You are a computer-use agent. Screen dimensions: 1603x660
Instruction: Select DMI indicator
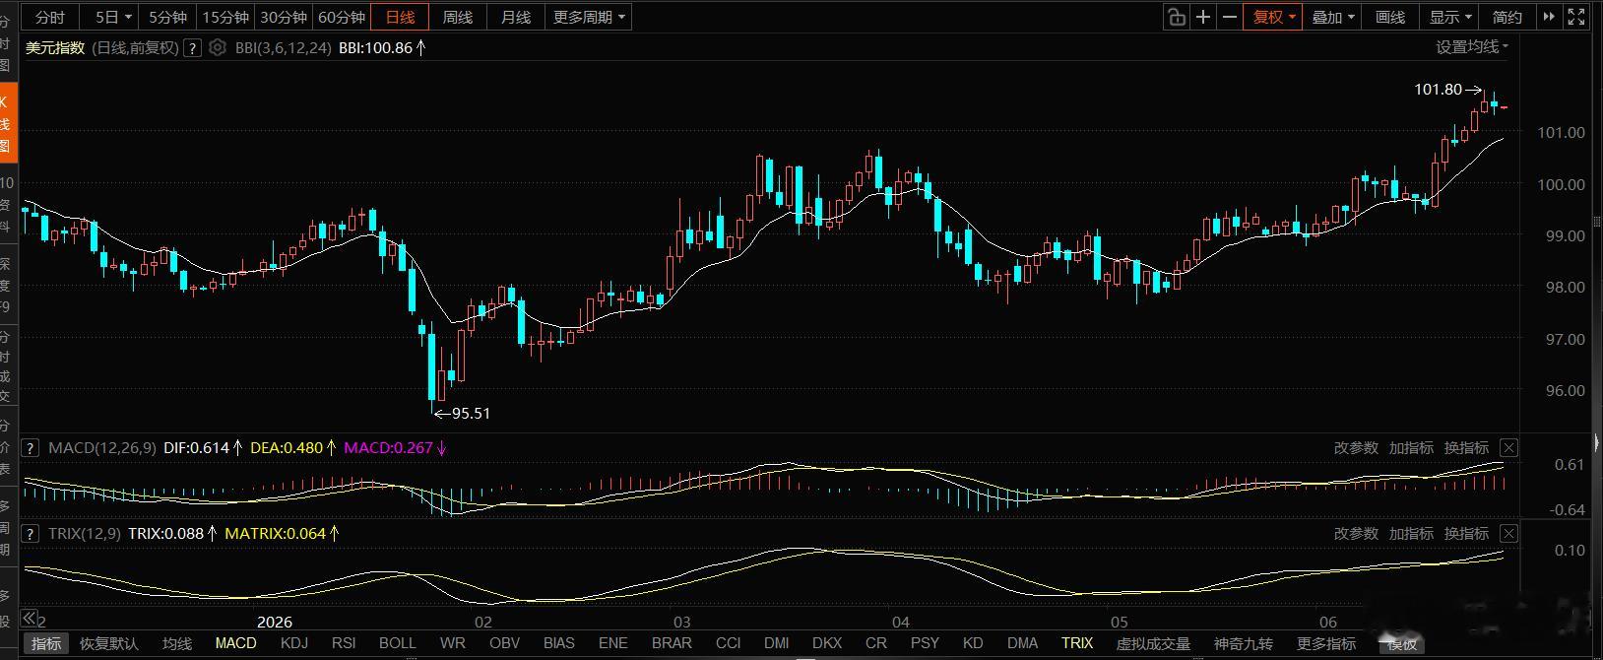pyautogui.click(x=777, y=643)
